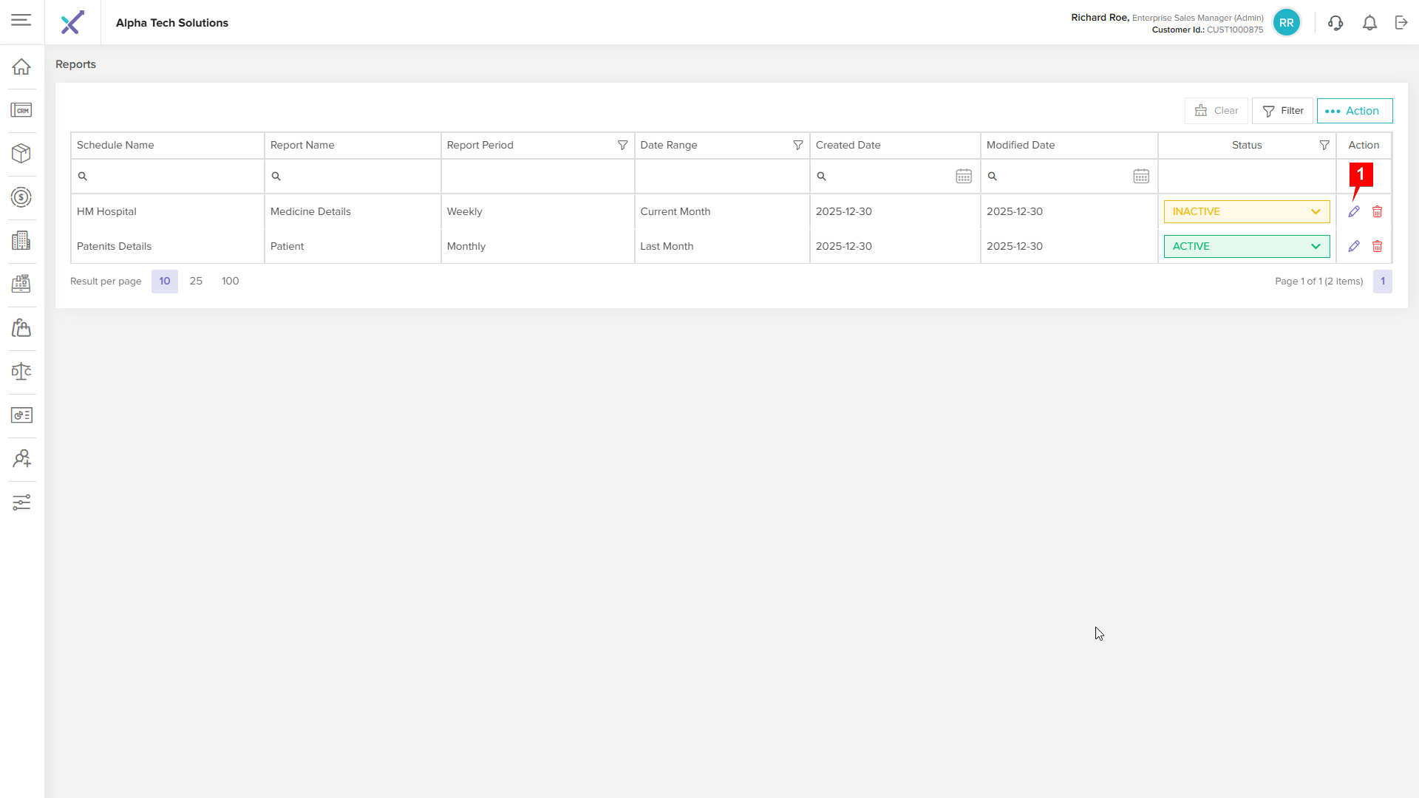
Task: Click the headset support icon
Action: (1335, 23)
